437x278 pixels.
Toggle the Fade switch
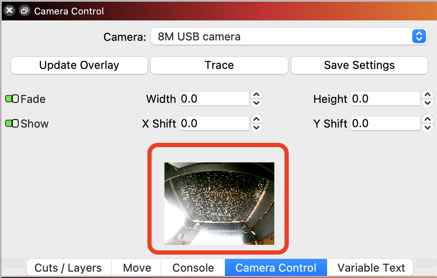coord(12,99)
